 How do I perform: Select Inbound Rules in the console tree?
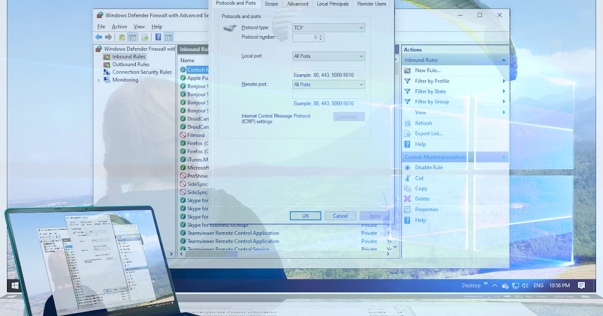click(x=129, y=57)
